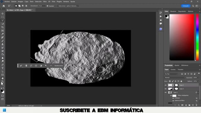
Task: Select the Blur tool
Action: point(3,58)
